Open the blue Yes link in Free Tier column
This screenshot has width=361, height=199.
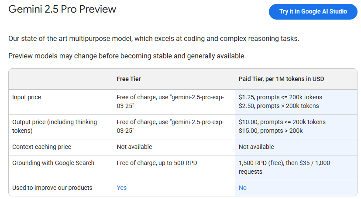tap(121, 188)
